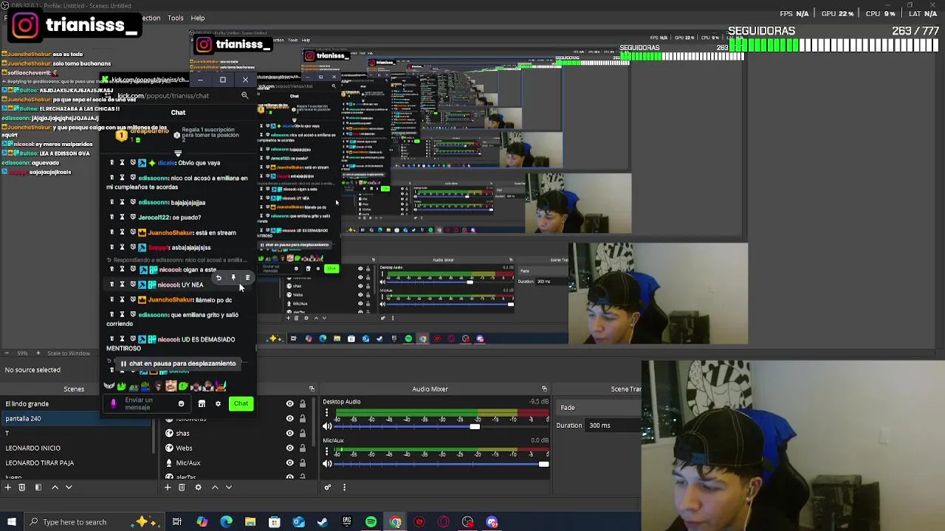Open Task View on the taskbar

click(177, 522)
